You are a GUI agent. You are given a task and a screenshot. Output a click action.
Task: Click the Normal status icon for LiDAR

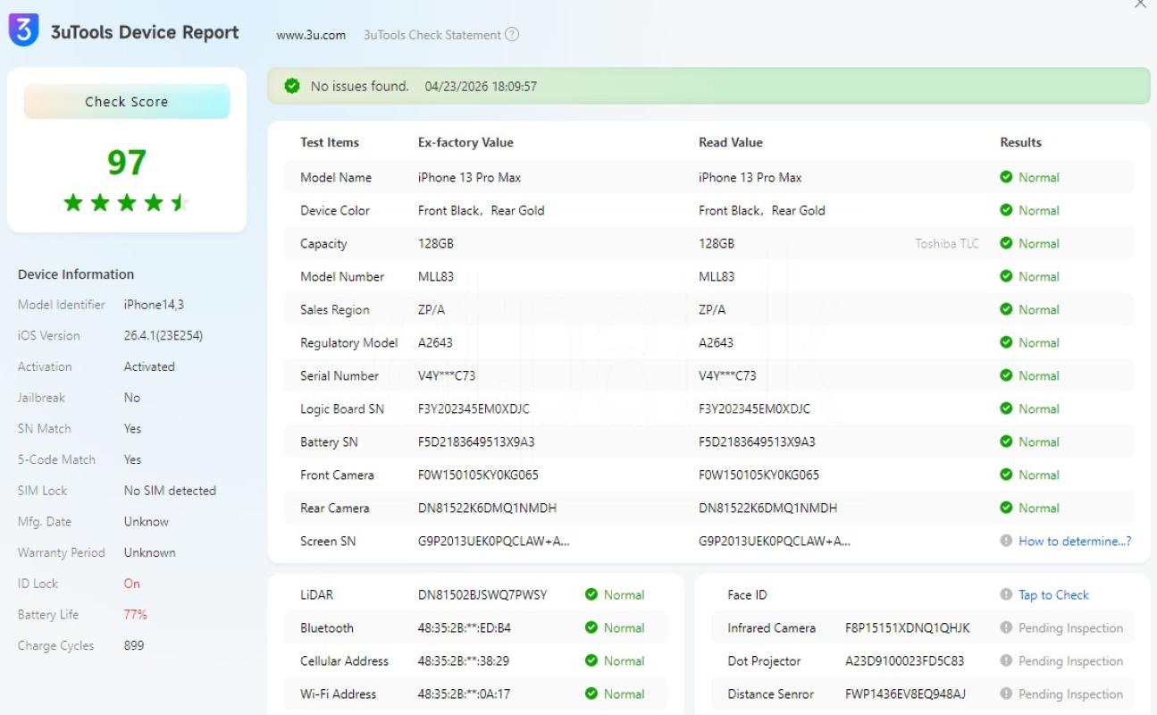click(x=591, y=594)
